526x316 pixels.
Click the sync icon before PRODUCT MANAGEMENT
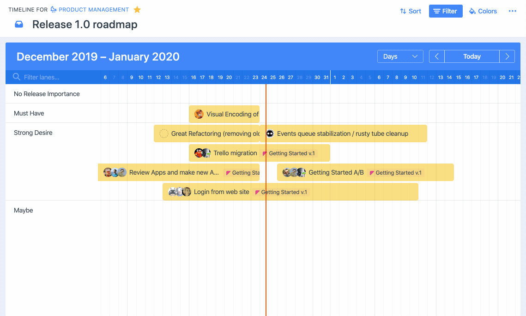pos(53,9)
